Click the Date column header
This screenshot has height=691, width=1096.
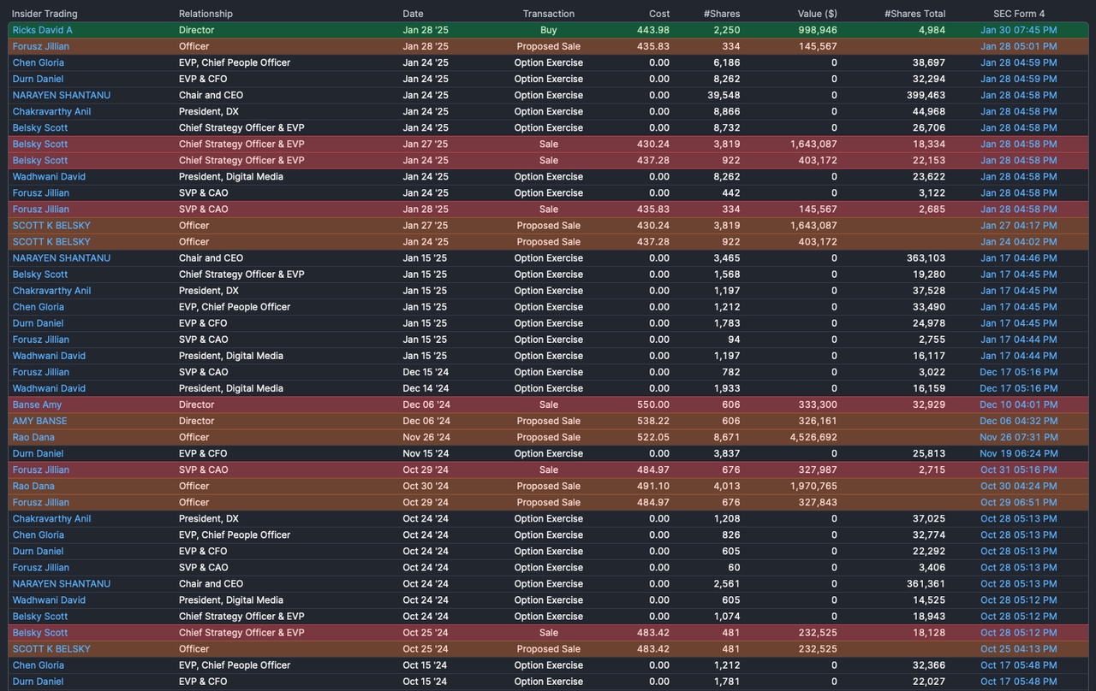(x=413, y=14)
